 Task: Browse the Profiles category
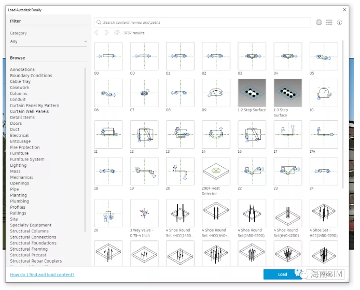point(18,207)
